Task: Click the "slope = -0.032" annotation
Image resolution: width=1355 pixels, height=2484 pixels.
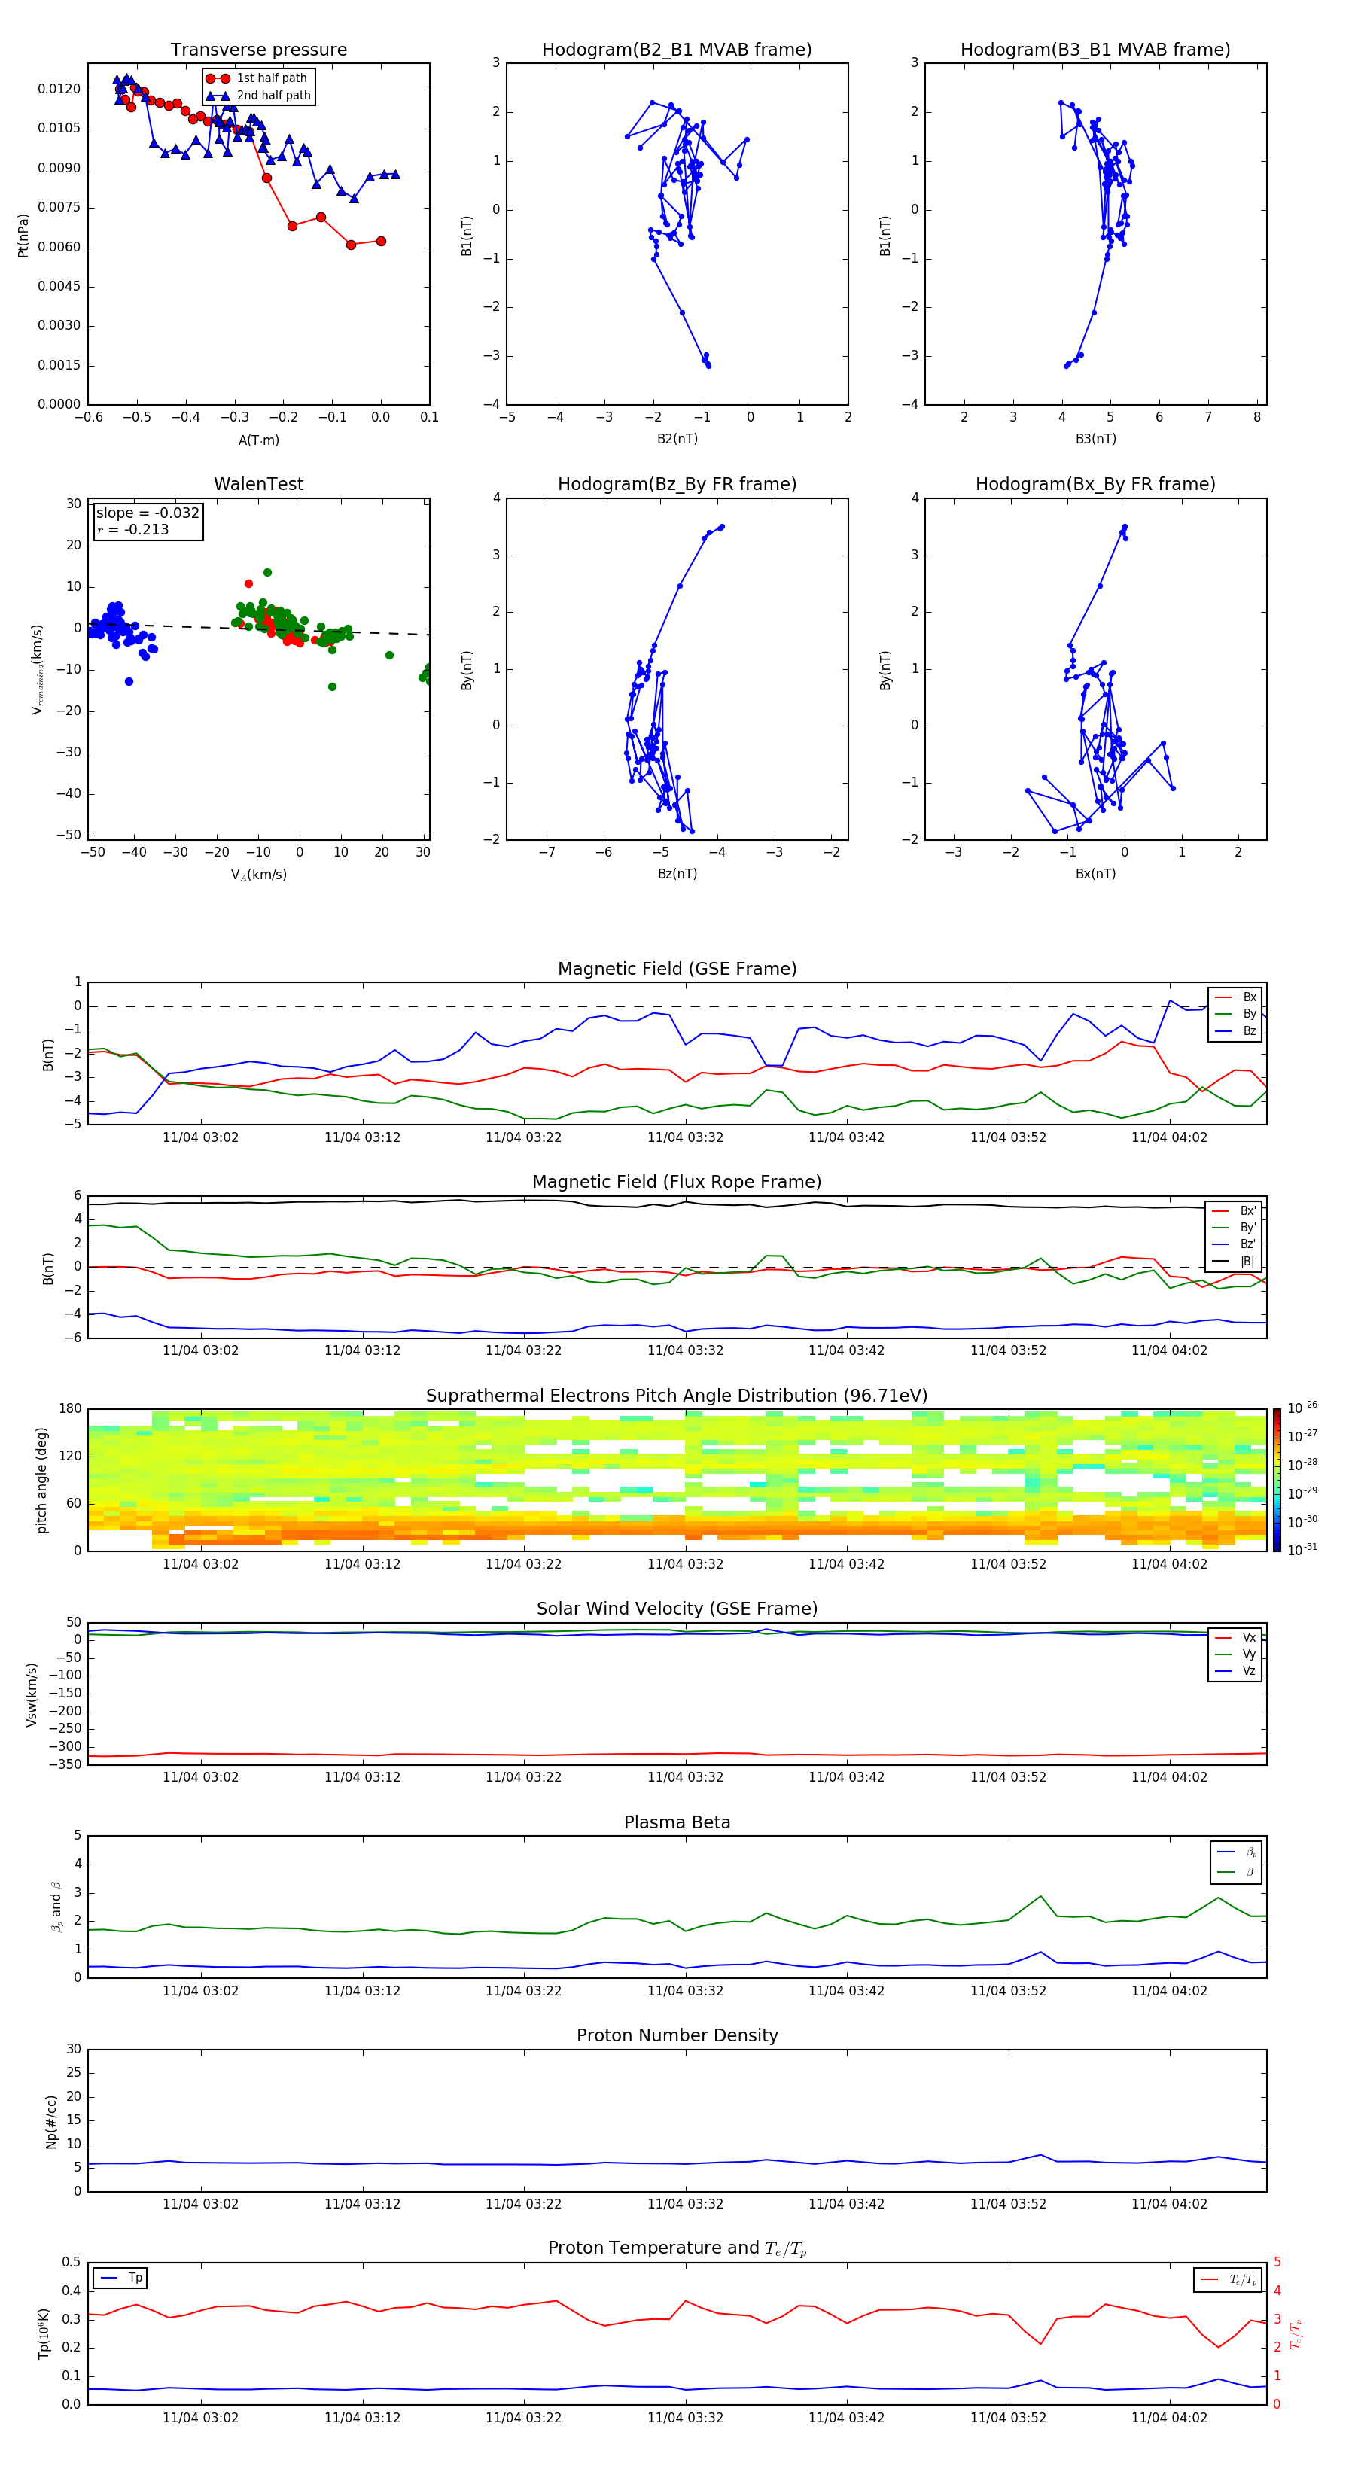Action: coord(148,513)
